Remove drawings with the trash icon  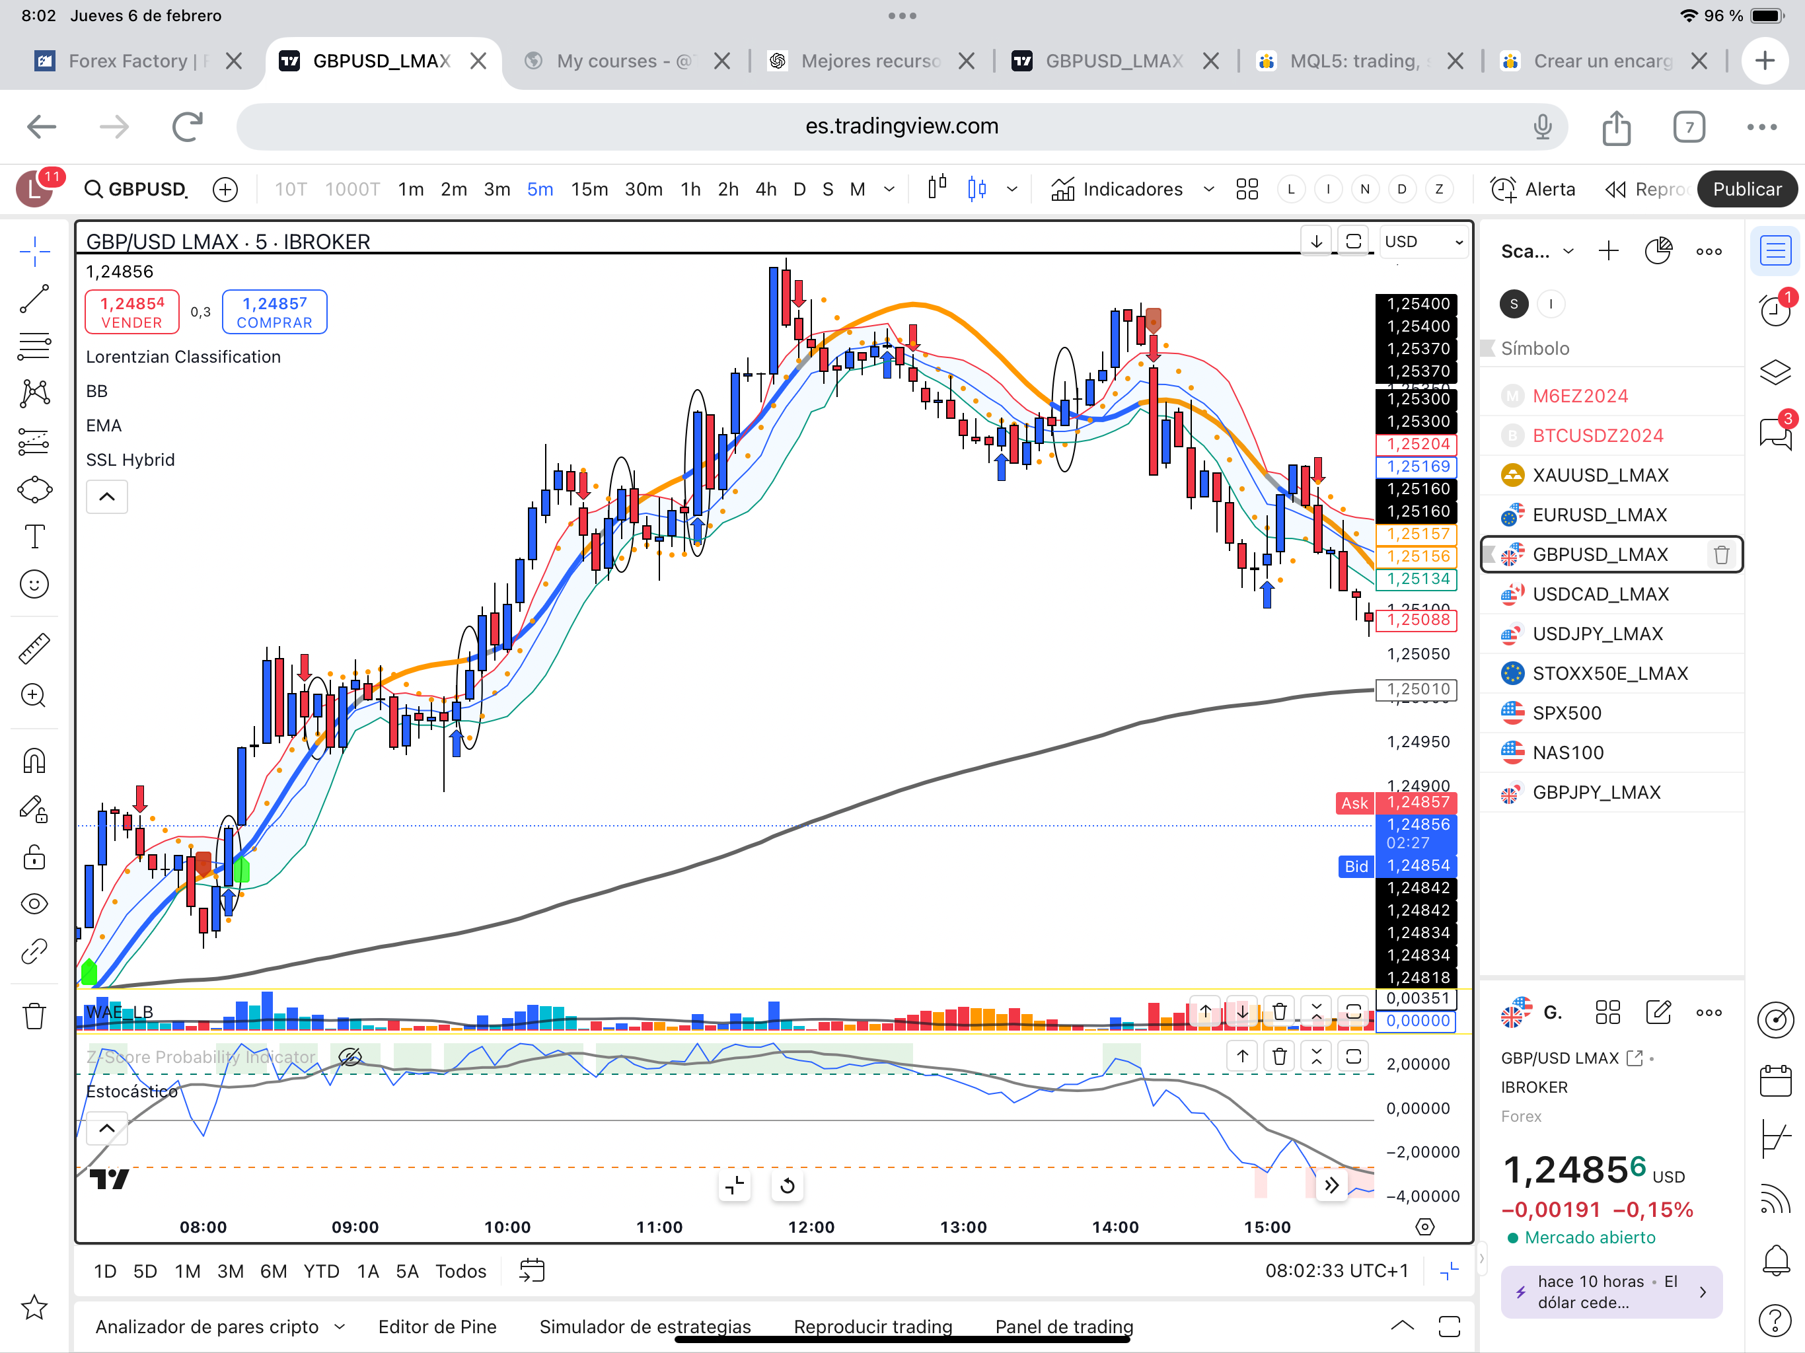point(34,1016)
